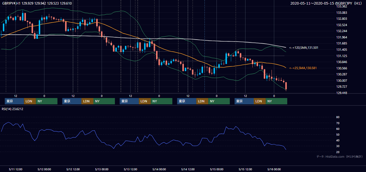Click price axis label 133.362
This screenshot has width=366, height=172.
tap(341, 6)
